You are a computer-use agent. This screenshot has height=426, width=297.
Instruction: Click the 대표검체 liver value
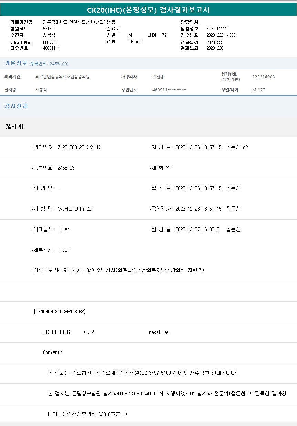pyautogui.click(x=64, y=229)
